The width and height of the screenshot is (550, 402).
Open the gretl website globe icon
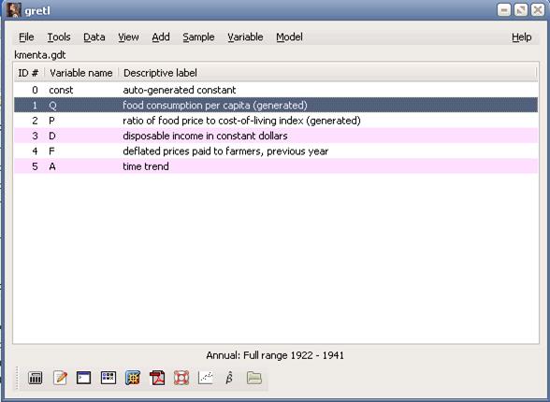[133, 378]
